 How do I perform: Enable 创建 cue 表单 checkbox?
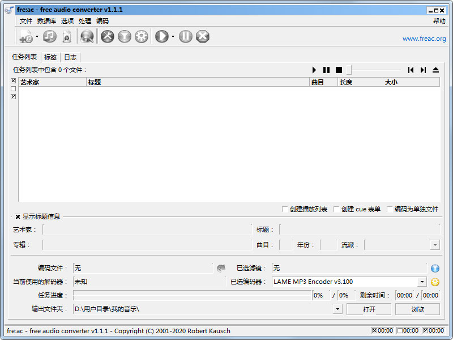tap(336, 209)
